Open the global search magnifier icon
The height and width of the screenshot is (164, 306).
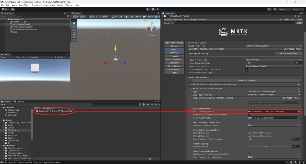click(x=275, y=9)
